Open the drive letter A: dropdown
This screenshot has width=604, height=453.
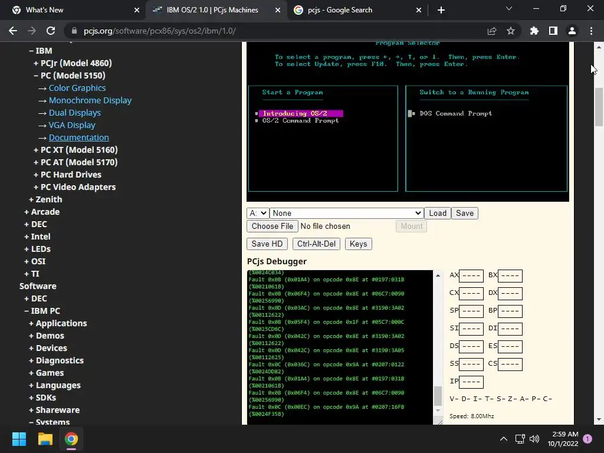pyautogui.click(x=258, y=213)
